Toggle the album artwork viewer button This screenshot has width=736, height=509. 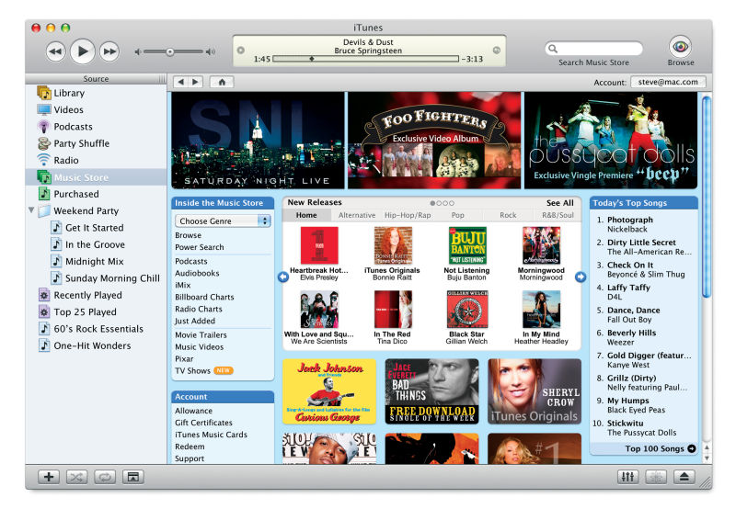132,477
